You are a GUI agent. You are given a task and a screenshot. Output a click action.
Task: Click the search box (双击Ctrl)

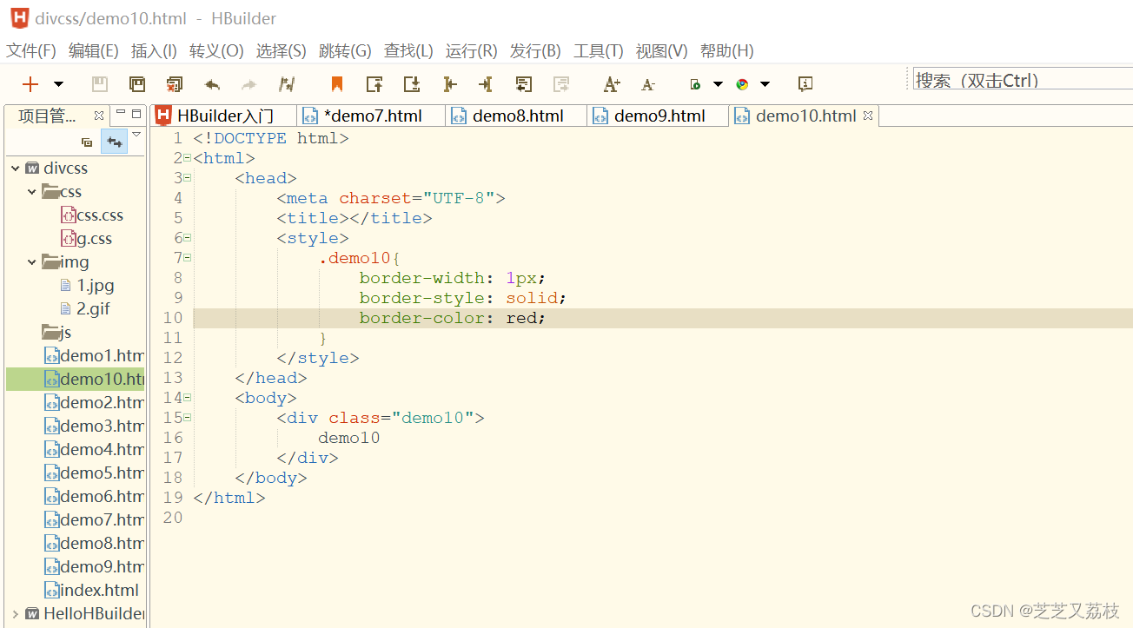tap(1023, 80)
